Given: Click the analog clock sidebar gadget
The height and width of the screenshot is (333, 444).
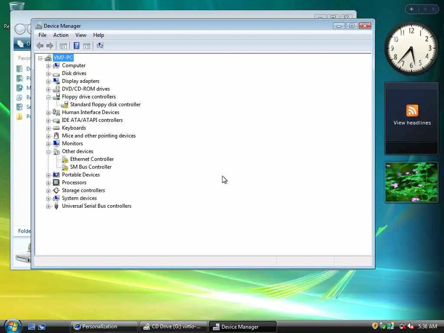Looking at the screenshot, I should tap(411, 49).
